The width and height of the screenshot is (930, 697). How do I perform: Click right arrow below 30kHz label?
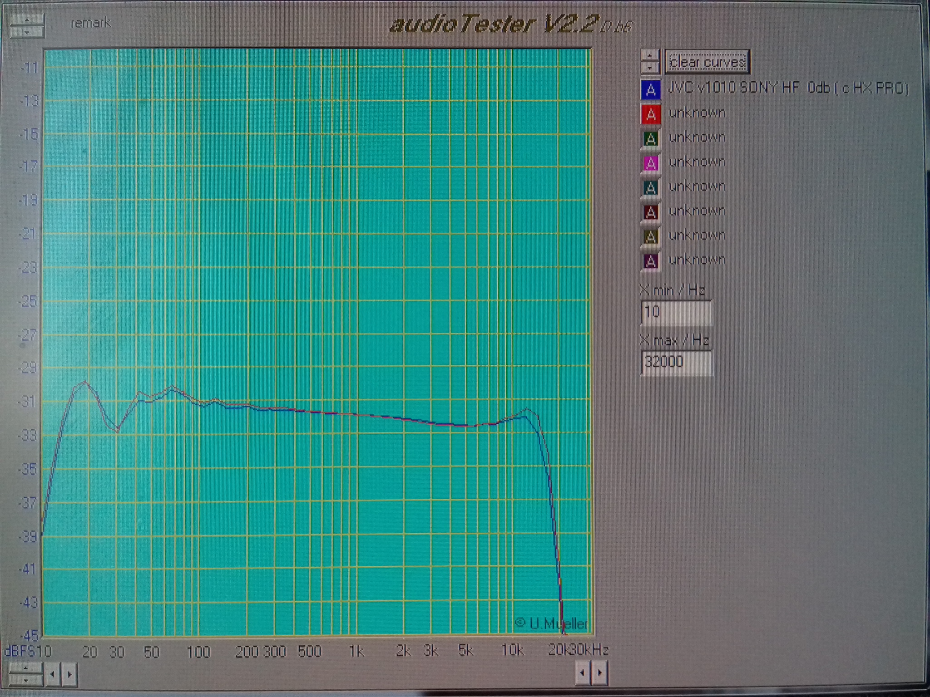click(600, 672)
